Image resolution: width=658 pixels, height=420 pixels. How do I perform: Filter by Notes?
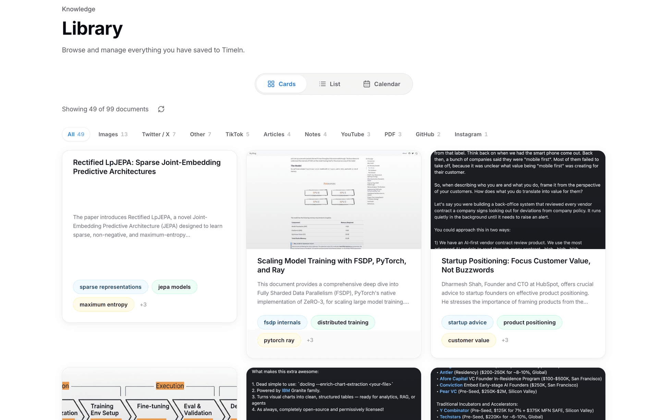[316, 134]
